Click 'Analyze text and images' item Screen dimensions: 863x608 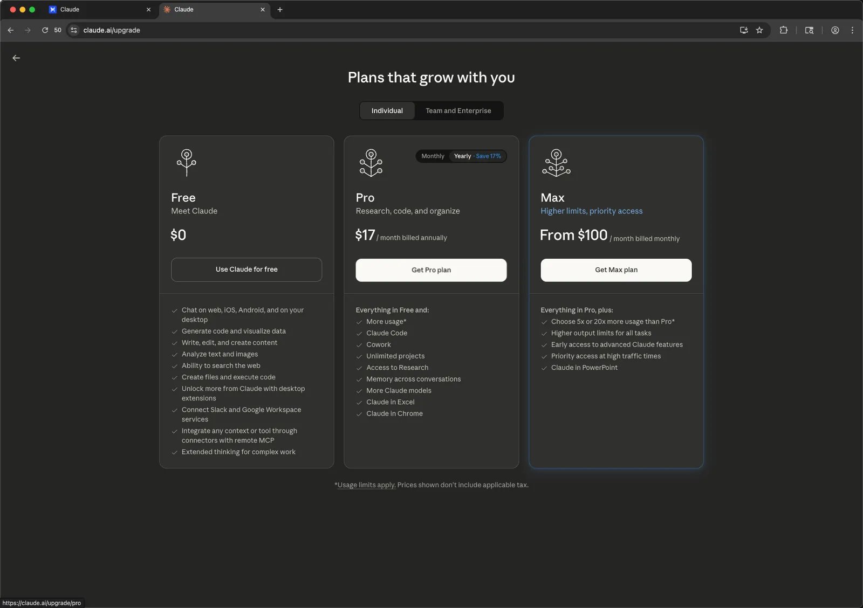coord(220,354)
